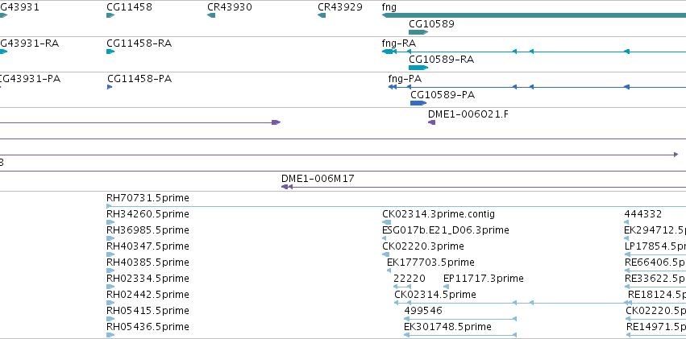Click the RH70731.5prime EST label
This screenshot has height=339, width=686.
[x=148, y=198]
